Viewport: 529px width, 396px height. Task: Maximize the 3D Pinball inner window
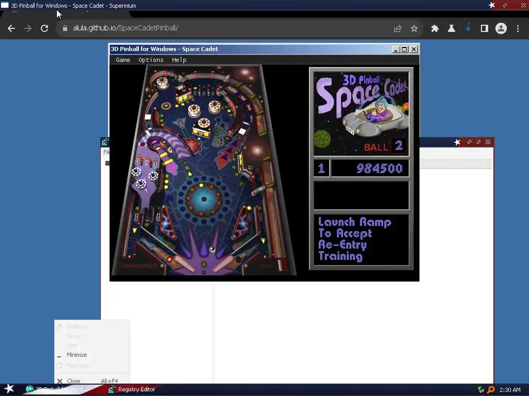click(x=404, y=49)
